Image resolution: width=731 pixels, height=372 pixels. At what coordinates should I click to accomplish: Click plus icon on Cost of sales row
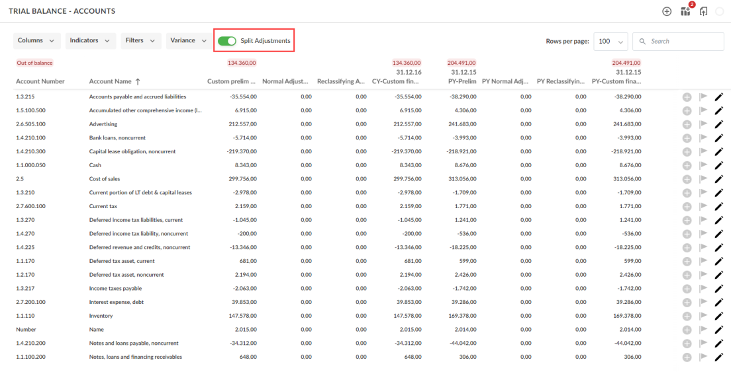(687, 179)
